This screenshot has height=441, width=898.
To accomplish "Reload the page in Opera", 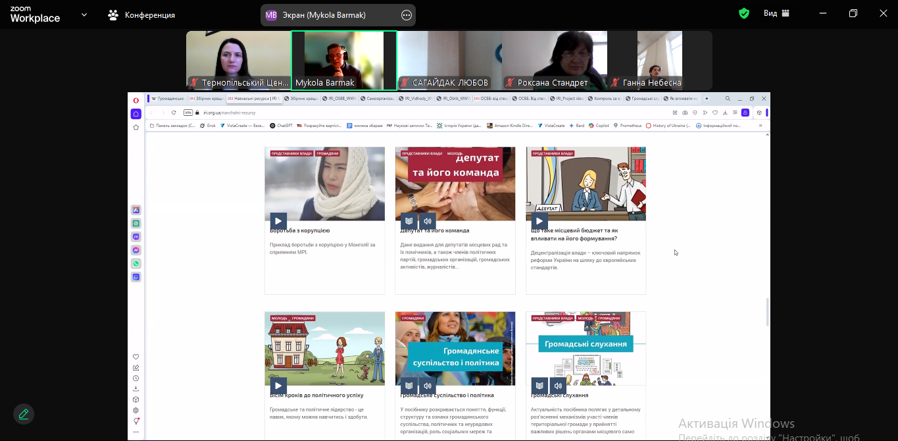I will pyautogui.click(x=174, y=113).
